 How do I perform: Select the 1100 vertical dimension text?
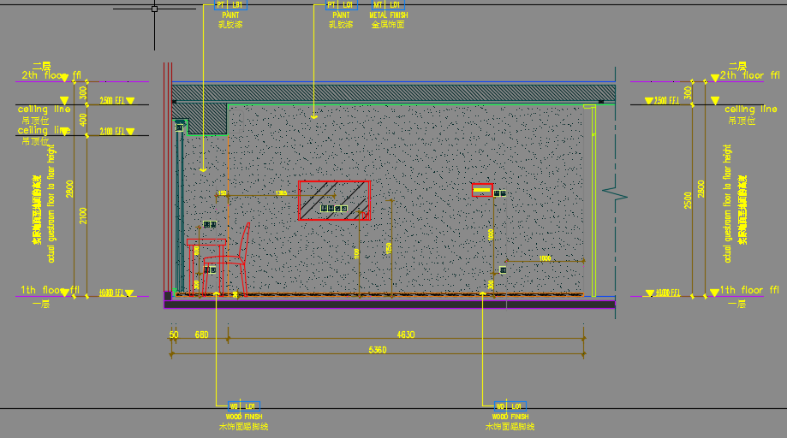(357, 253)
